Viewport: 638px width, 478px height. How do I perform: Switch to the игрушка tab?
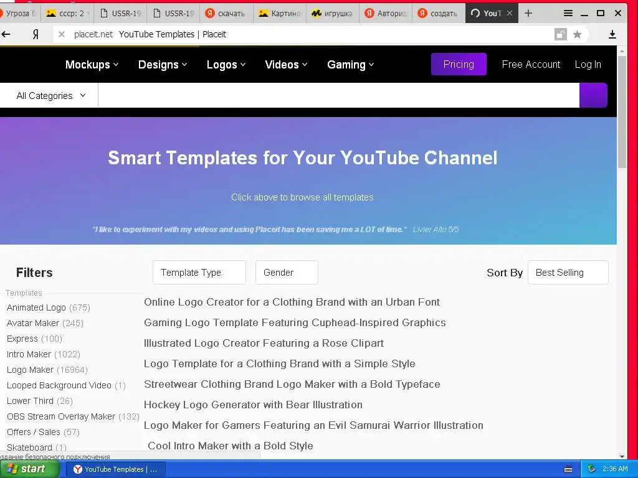(x=333, y=13)
